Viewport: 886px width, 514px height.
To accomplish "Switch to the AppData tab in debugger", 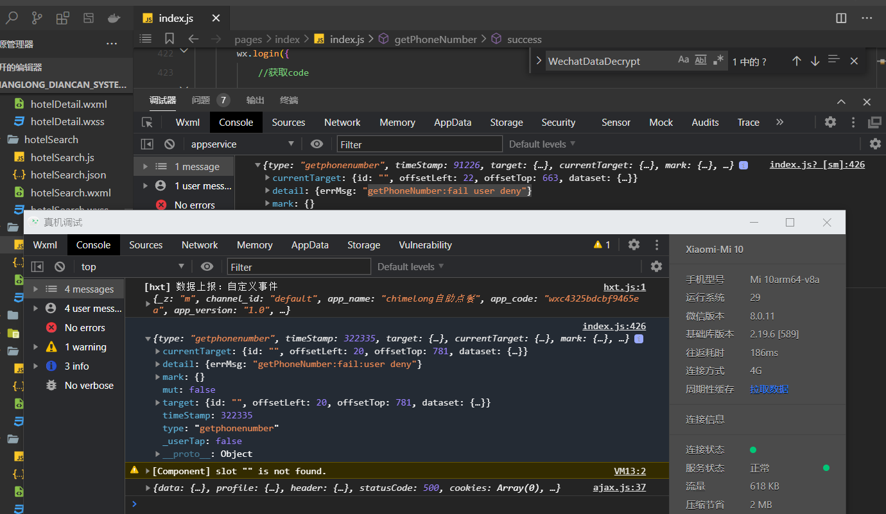I will coord(453,123).
